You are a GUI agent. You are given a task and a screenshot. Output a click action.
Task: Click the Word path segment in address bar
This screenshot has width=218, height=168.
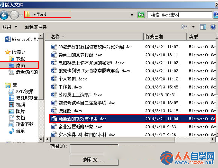click(x=42, y=14)
